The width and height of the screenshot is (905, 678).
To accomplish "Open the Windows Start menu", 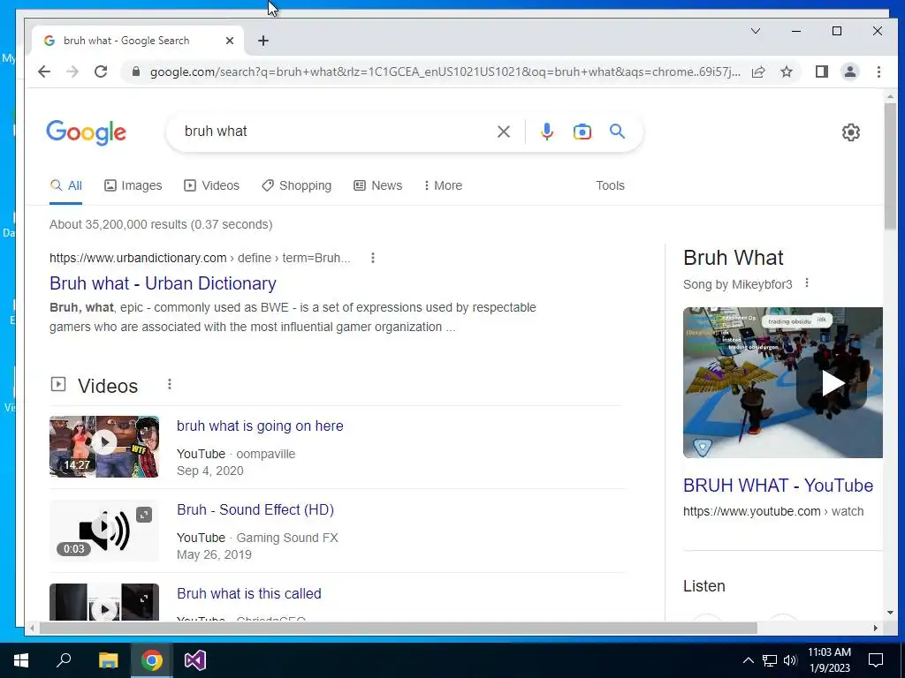I will [21, 660].
